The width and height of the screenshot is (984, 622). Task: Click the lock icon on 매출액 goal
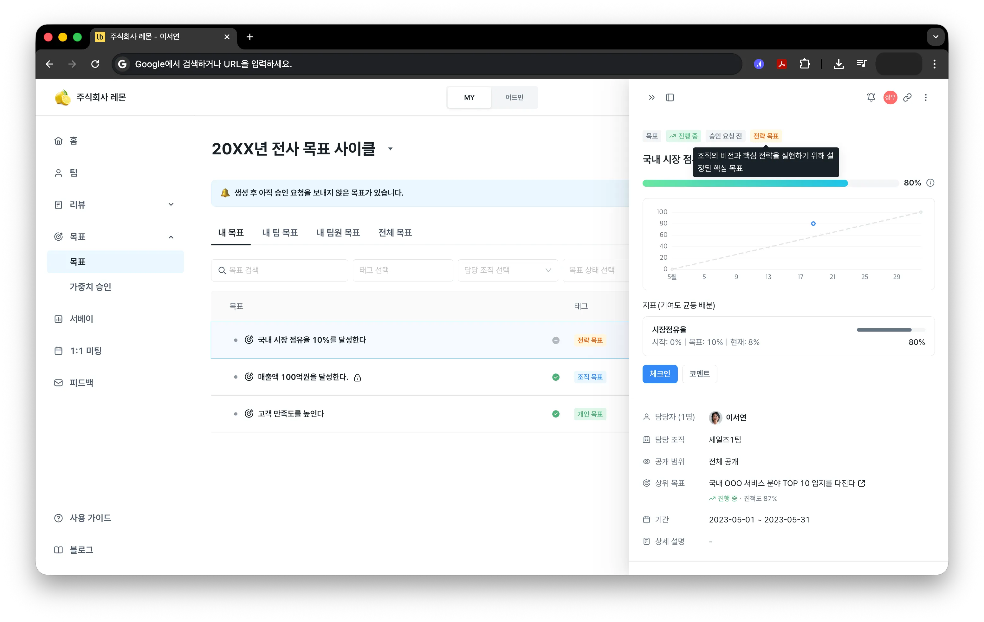tap(357, 377)
